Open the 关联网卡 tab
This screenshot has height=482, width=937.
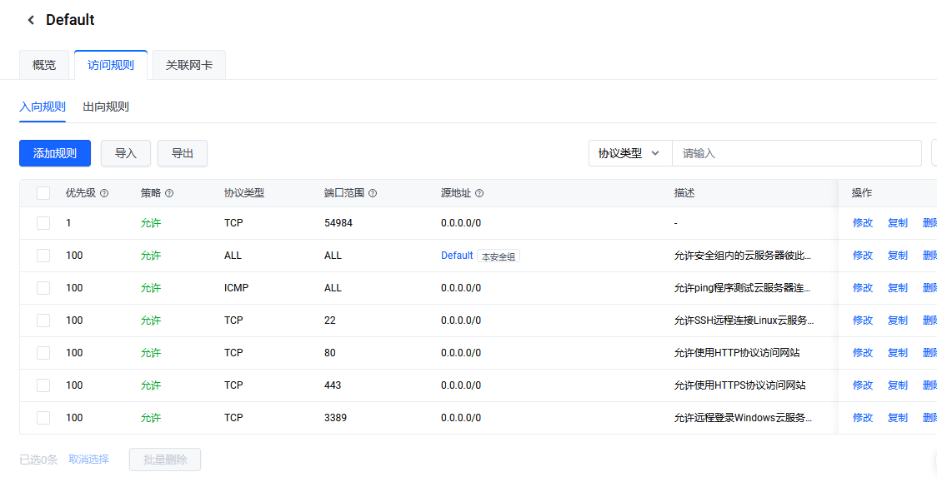189,65
